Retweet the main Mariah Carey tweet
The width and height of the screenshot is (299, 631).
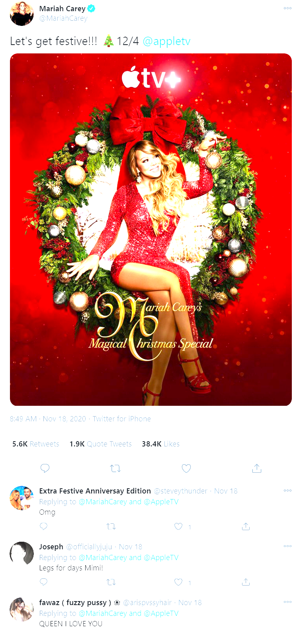(x=115, y=468)
